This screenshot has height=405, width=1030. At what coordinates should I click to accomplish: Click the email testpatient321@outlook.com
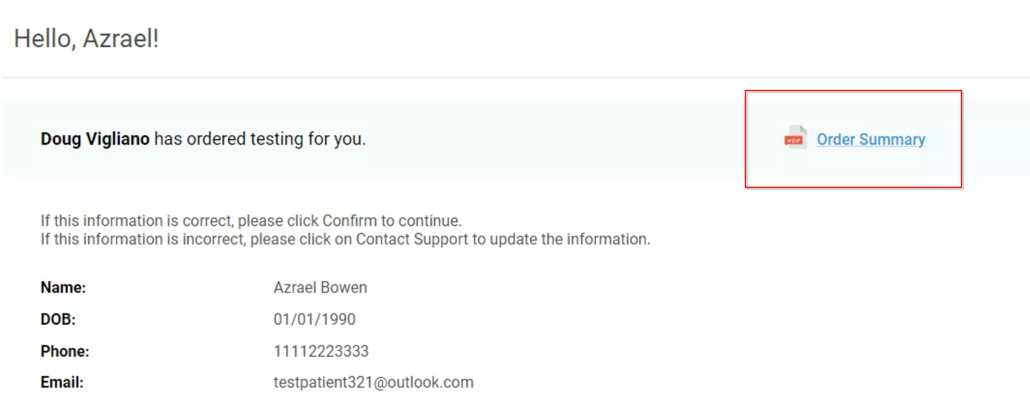click(373, 382)
